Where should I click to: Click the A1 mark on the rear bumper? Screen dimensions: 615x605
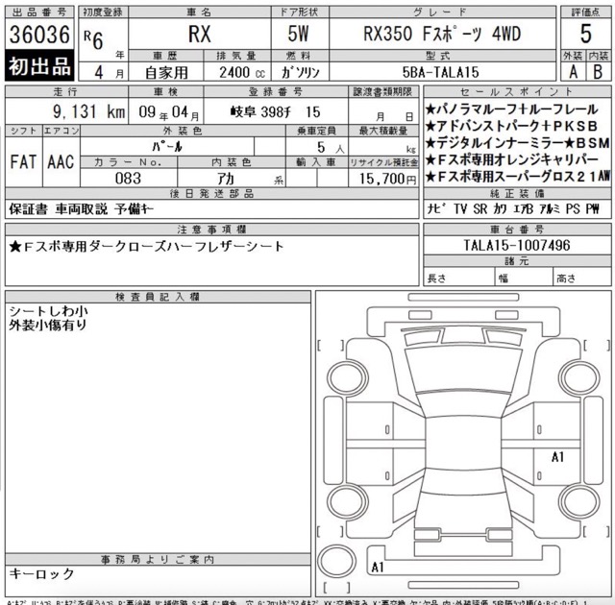(378, 567)
